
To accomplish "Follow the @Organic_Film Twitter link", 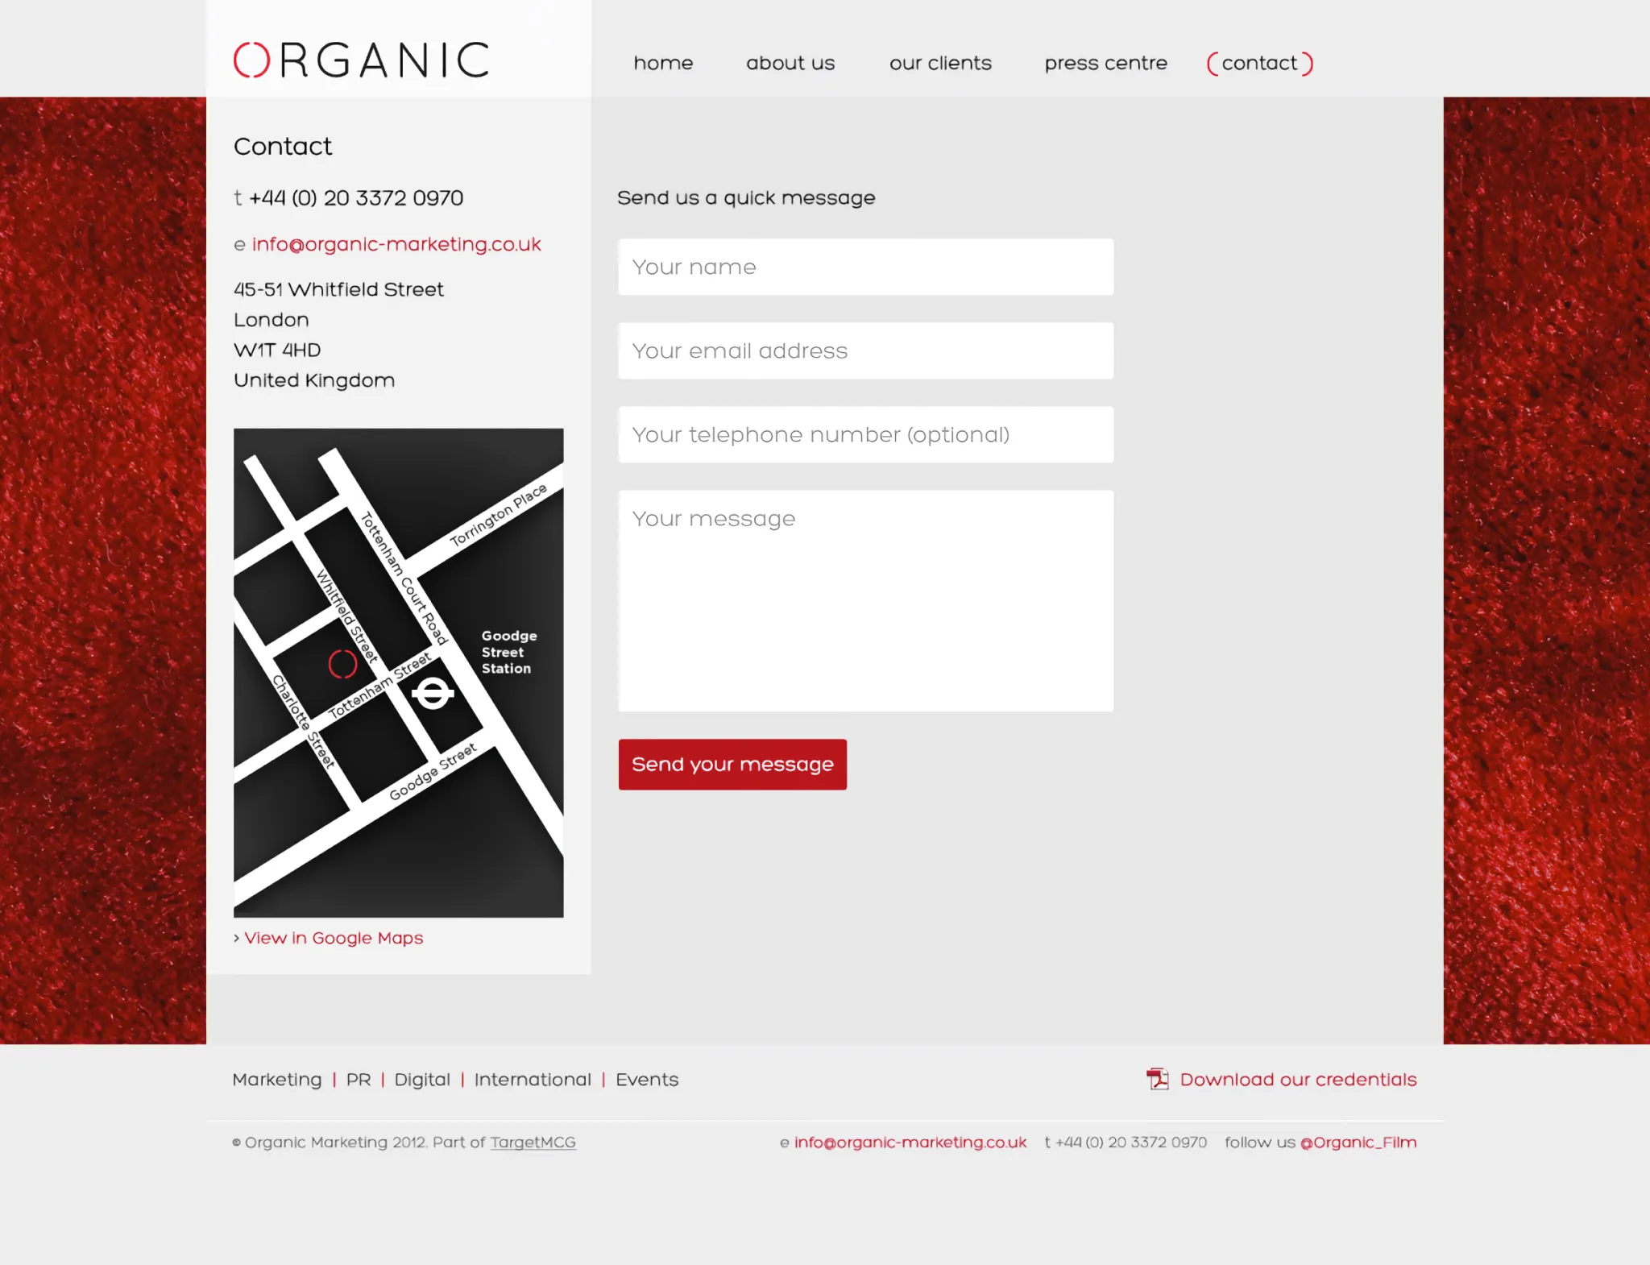I will tap(1358, 1143).
